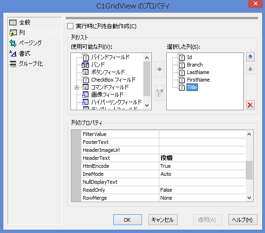The width and height of the screenshot is (265, 233).
Task: Select バインドフィールド in available columns
Action: coord(110,57)
